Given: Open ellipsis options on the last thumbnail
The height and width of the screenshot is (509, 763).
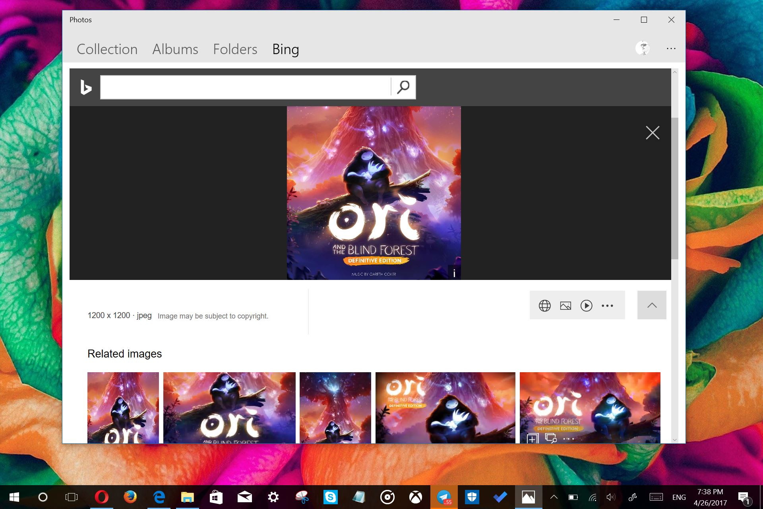Looking at the screenshot, I should [x=569, y=439].
